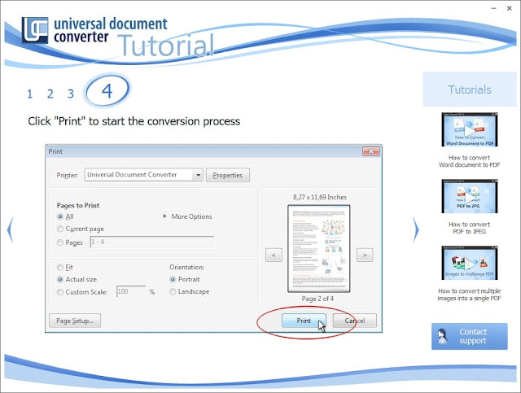
Task: Click the Contact support button
Action: point(470,336)
